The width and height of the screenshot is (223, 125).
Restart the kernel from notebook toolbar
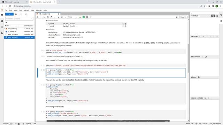[x=62, y=17]
